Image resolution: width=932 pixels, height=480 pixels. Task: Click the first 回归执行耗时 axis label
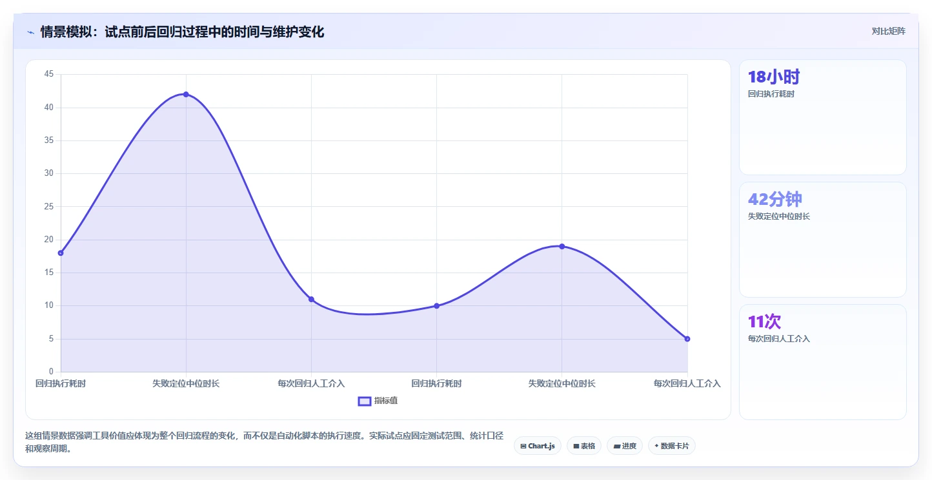[61, 383]
